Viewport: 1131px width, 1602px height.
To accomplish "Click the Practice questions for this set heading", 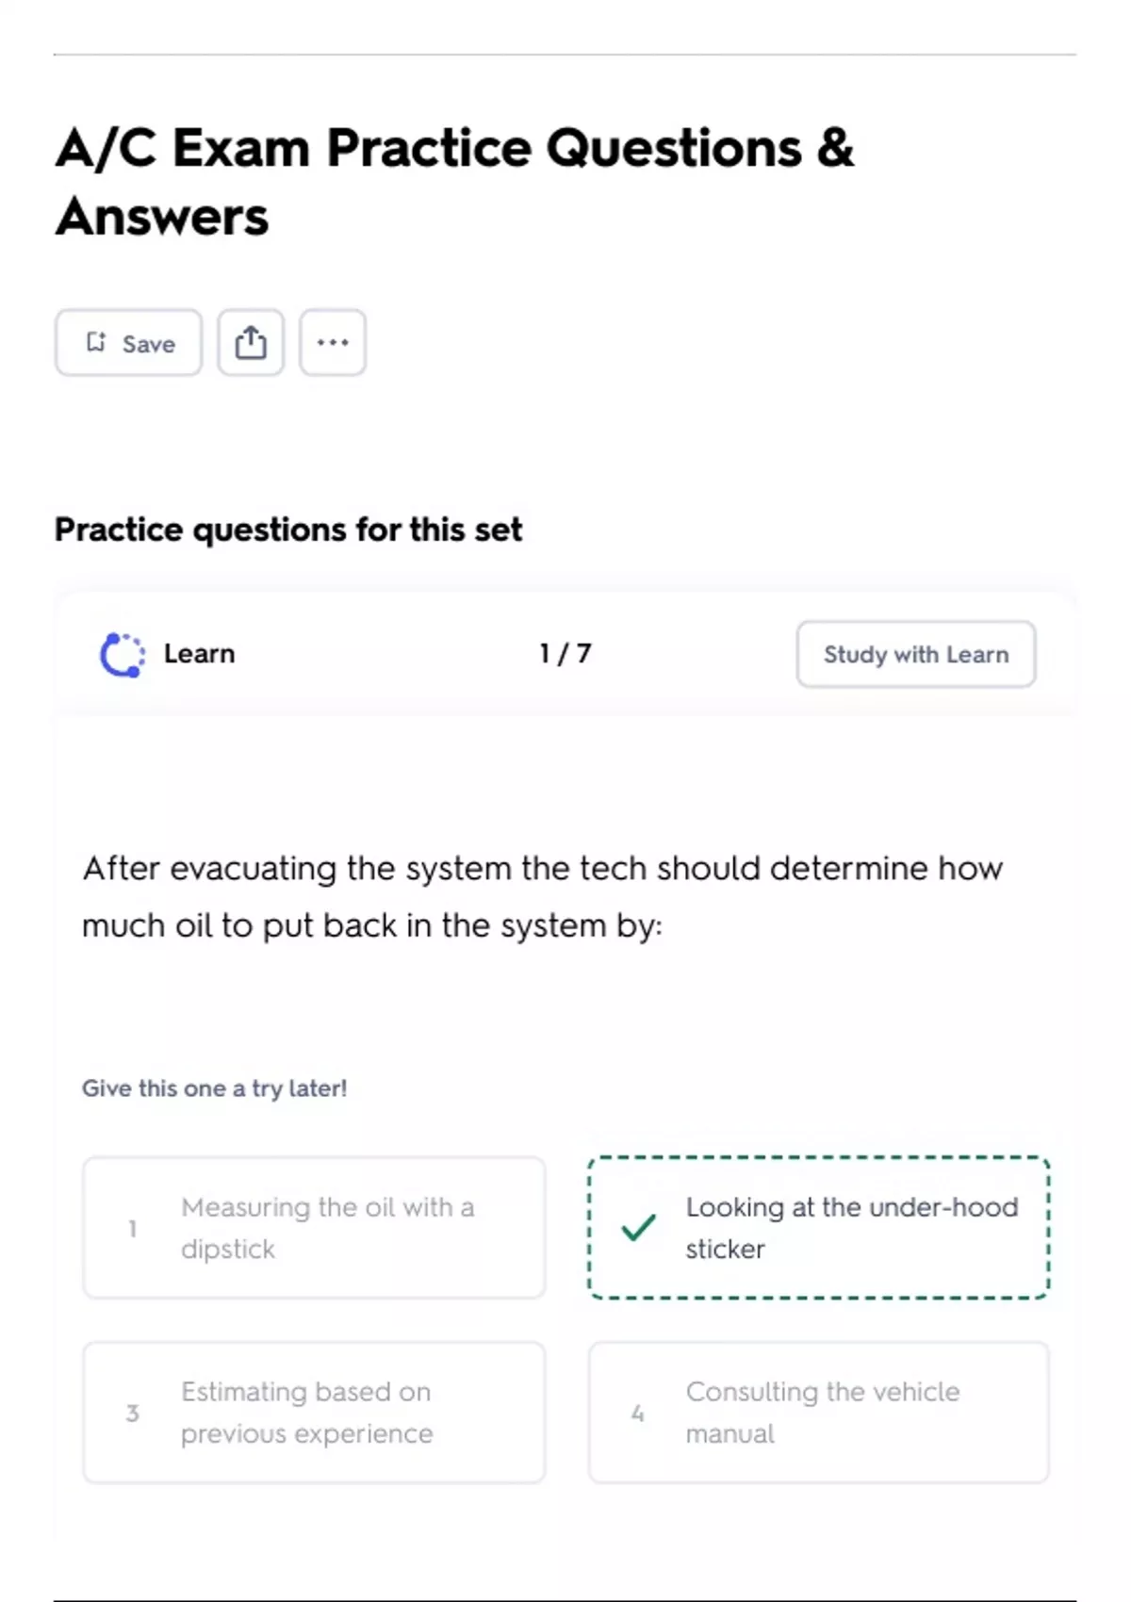I will coord(287,530).
